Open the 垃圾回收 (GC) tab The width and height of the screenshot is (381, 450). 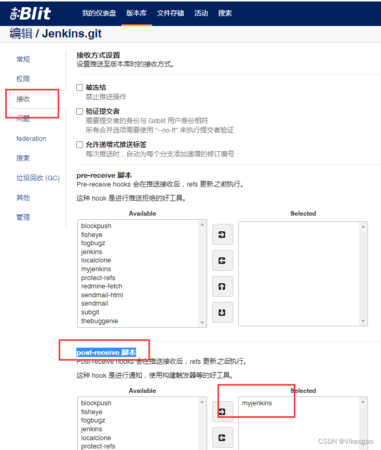tap(38, 178)
